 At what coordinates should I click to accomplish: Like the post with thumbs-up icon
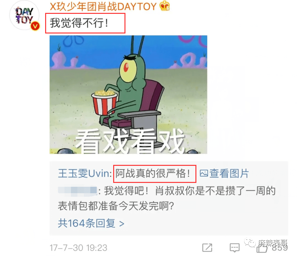(x=262, y=248)
